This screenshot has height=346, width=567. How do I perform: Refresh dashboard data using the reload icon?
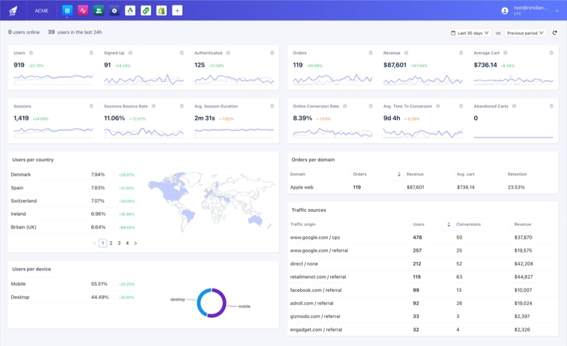coord(554,33)
